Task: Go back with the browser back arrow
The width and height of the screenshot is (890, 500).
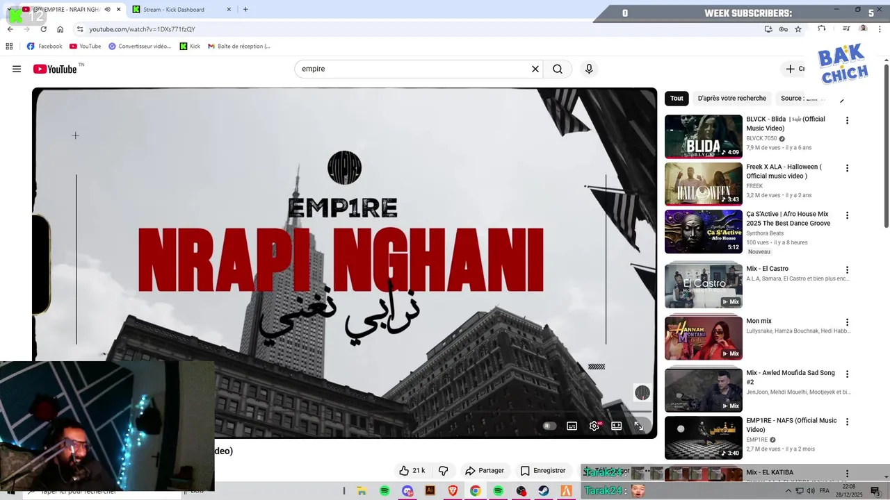Action: 10,29
